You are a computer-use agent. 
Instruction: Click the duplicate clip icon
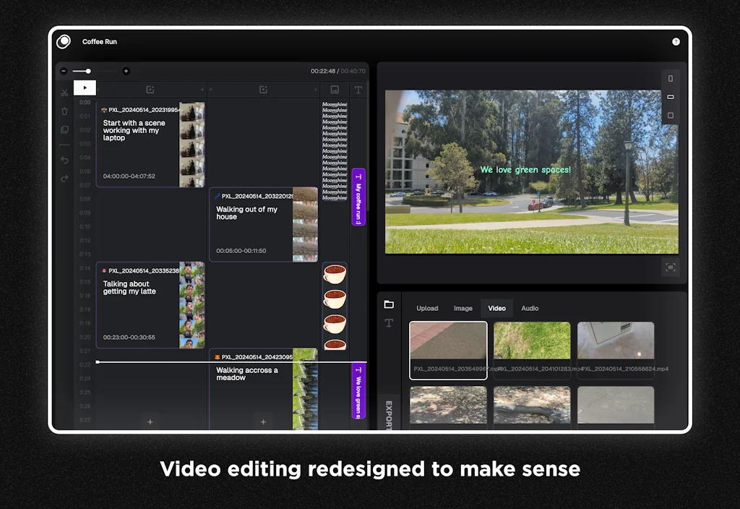point(64,130)
